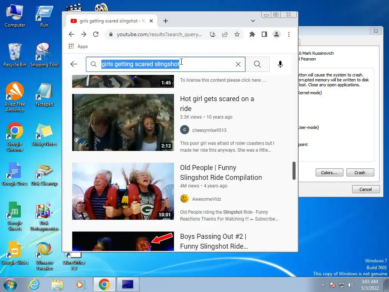This screenshot has width=389, height=292.
Task: Open Windows Explorer from the taskbar
Action: coord(57,284)
